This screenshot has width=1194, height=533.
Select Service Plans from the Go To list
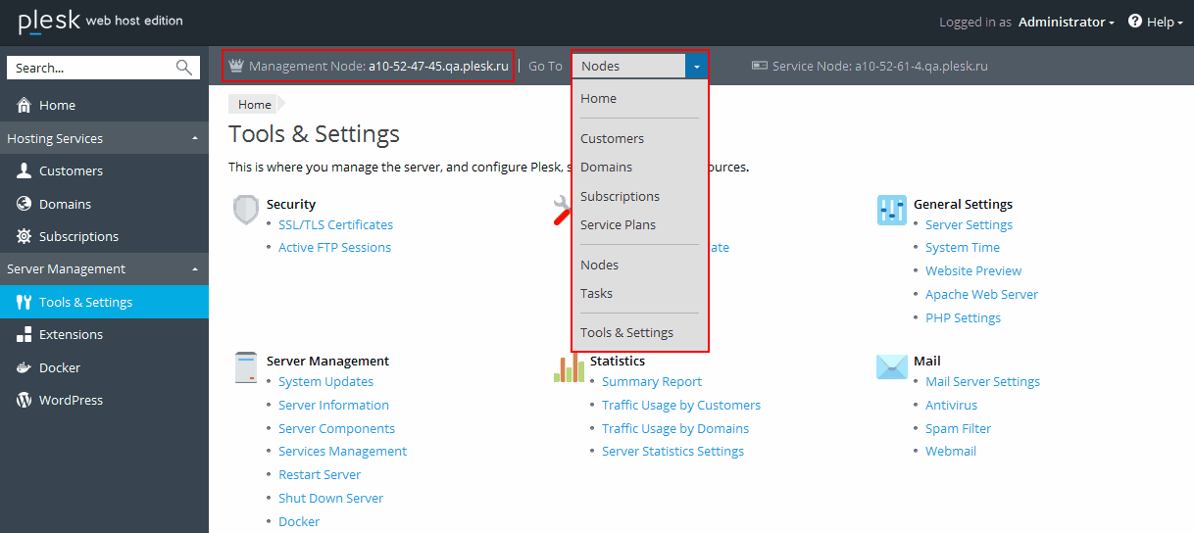(x=618, y=224)
